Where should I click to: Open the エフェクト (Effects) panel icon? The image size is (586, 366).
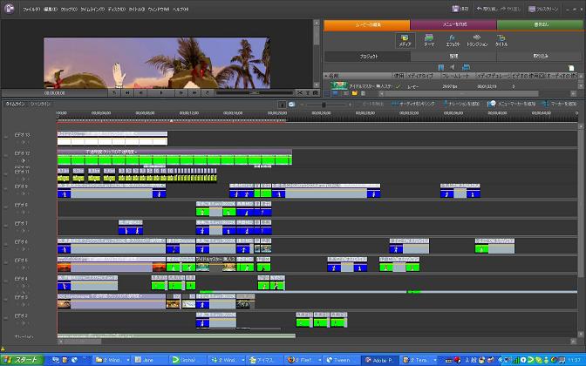coord(453,38)
